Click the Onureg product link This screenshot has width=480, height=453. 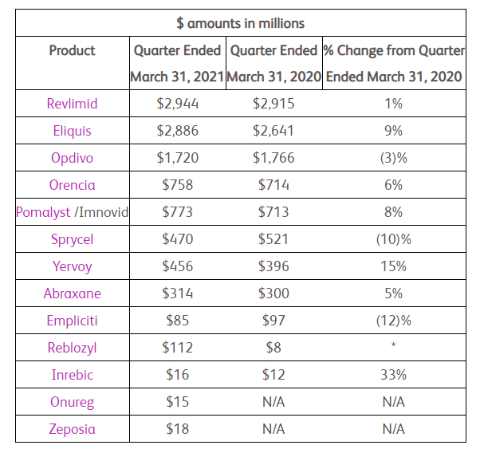(x=72, y=402)
